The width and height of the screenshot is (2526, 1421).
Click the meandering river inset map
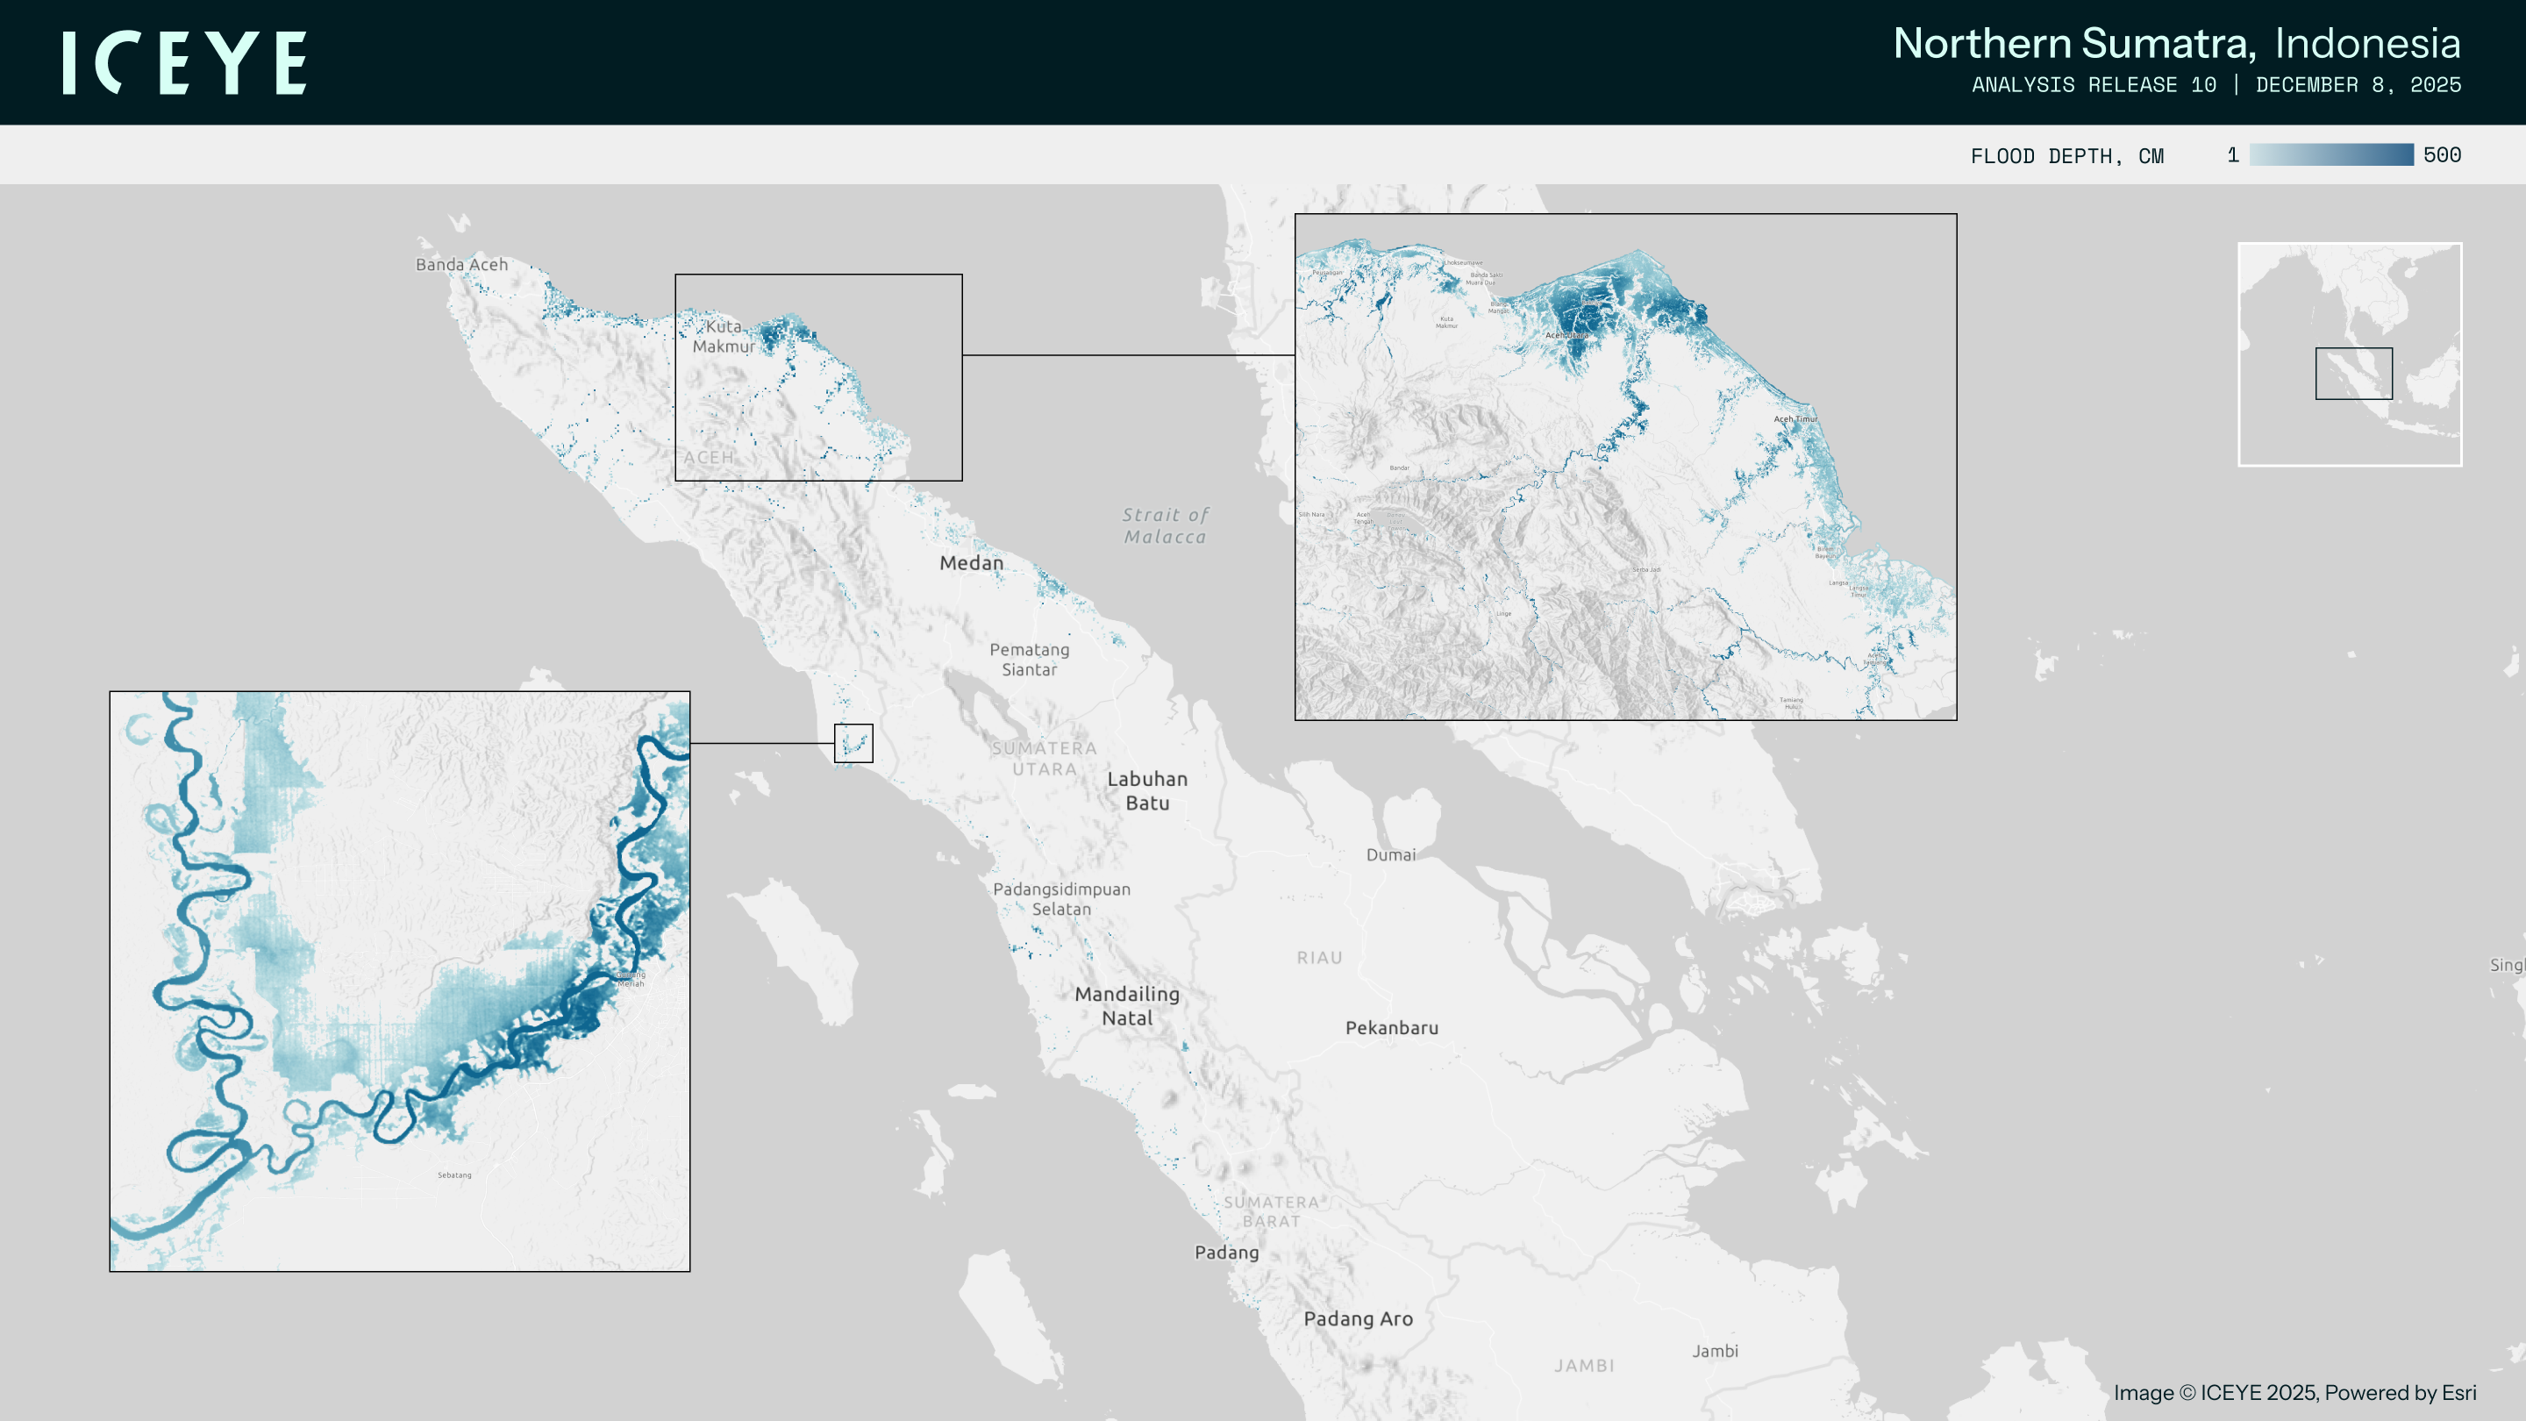click(399, 981)
